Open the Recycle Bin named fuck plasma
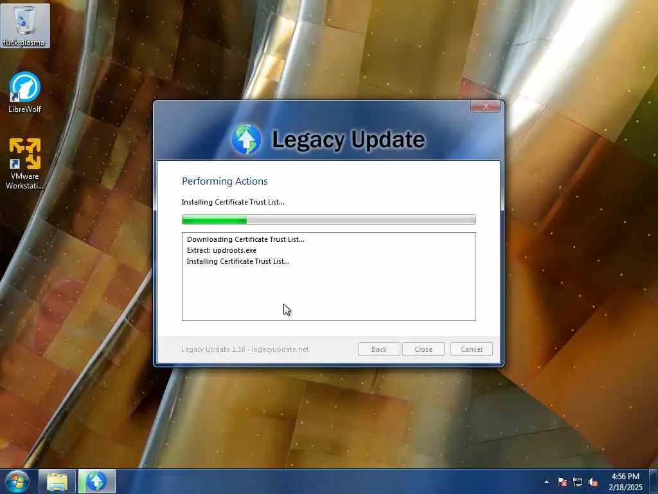This screenshot has height=494, width=658. (x=25, y=26)
